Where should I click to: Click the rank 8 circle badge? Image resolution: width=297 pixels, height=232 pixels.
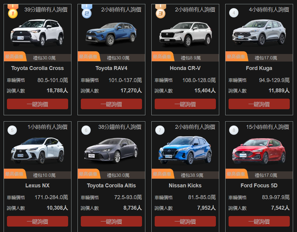pyautogui.click(x=234, y=130)
